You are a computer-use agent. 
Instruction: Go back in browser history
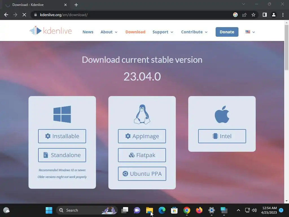[6, 15]
